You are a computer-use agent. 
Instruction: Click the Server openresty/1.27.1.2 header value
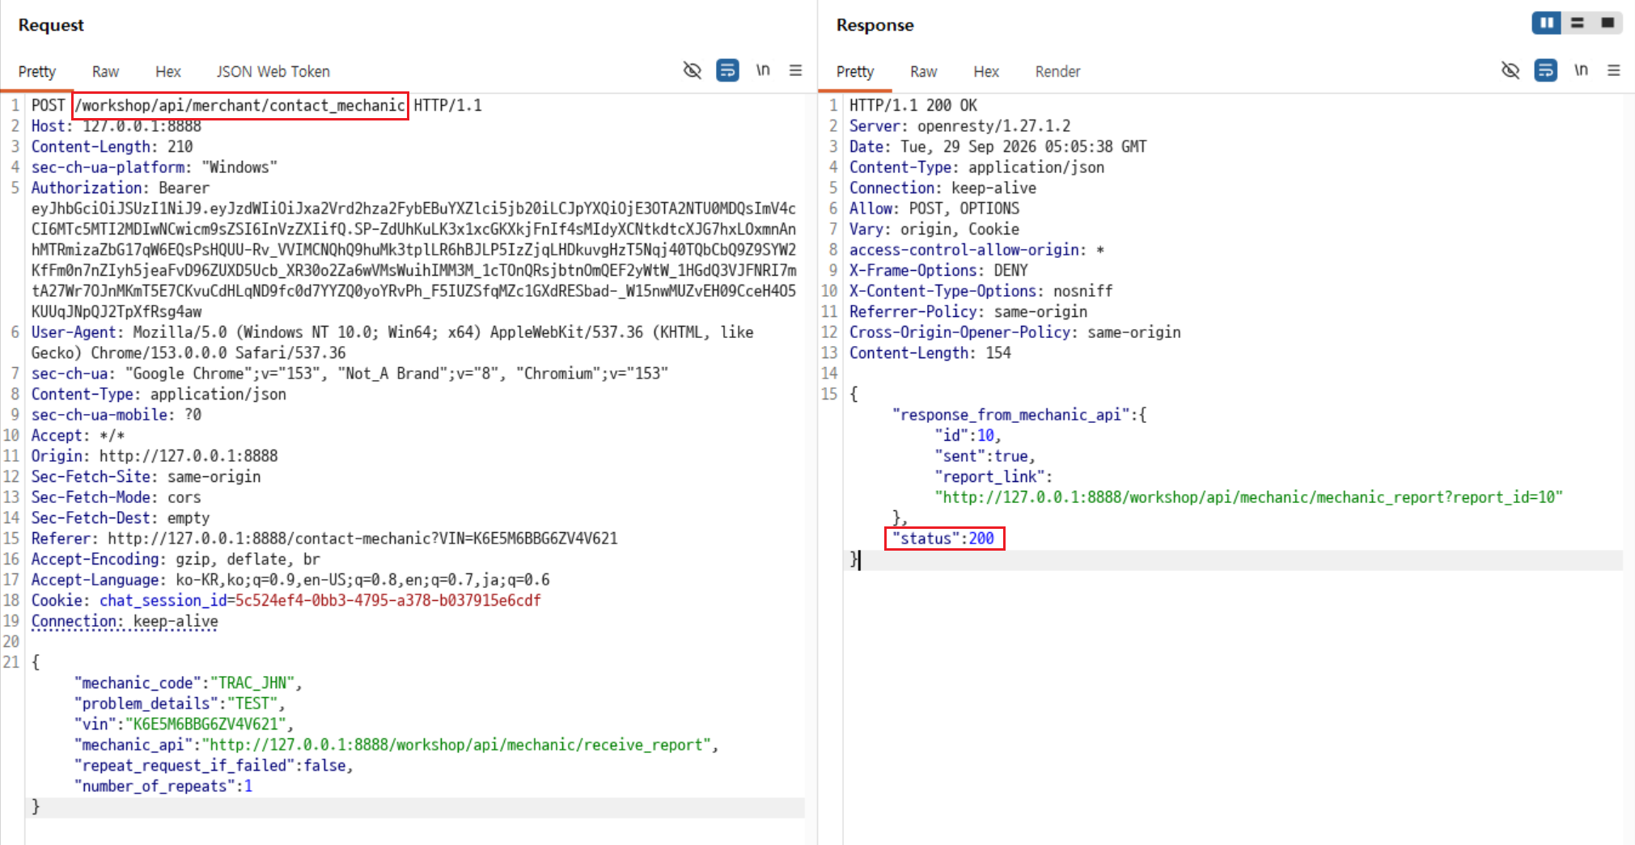click(993, 126)
